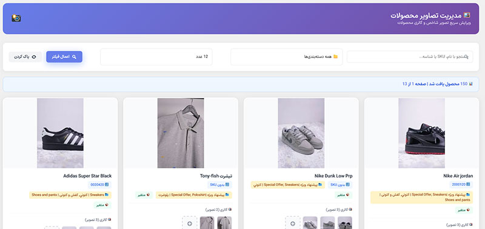The height and width of the screenshot is (229, 485).
Task: Click SKU badge 2000120
Action: pos(461,185)
